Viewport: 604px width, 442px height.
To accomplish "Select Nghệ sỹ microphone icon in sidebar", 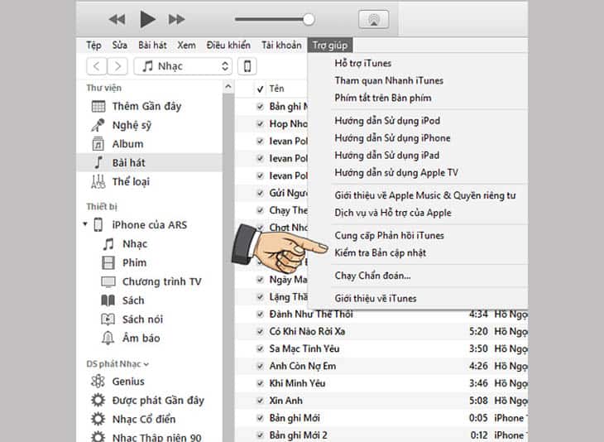I will [x=98, y=125].
